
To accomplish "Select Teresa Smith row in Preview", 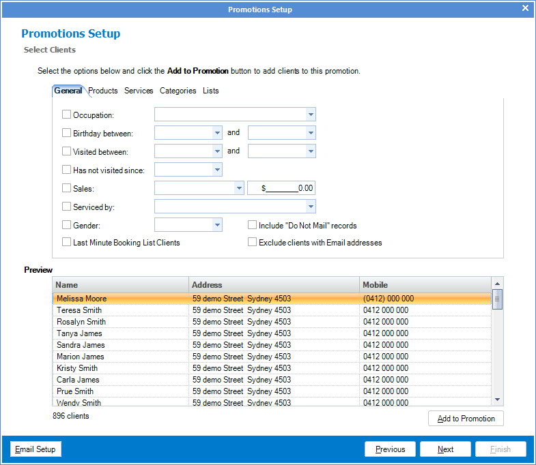I will click(79, 310).
